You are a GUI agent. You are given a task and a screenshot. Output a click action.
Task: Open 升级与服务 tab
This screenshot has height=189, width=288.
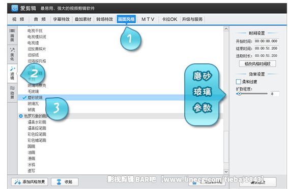[x=192, y=19]
